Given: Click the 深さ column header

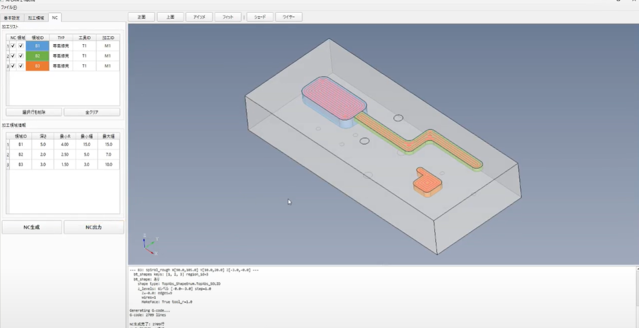Looking at the screenshot, I should pos(43,136).
